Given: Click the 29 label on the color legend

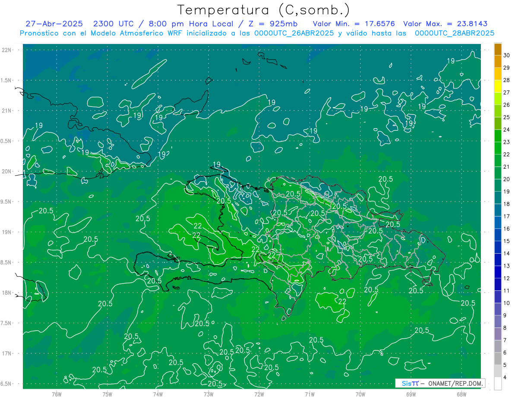Looking at the screenshot, I should coord(507,68).
